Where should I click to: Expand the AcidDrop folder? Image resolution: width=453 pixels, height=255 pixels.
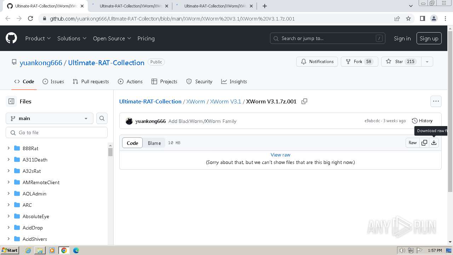coord(8,228)
